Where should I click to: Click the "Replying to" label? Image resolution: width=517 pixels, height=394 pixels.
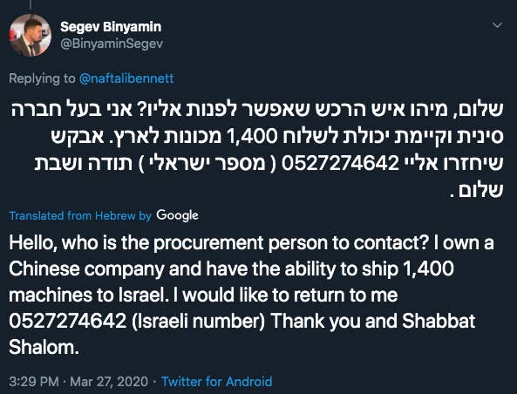click(x=42, y=78)
